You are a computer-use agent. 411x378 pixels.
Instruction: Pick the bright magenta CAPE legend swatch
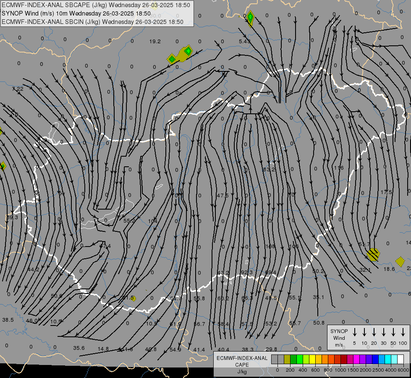point(356,360)
